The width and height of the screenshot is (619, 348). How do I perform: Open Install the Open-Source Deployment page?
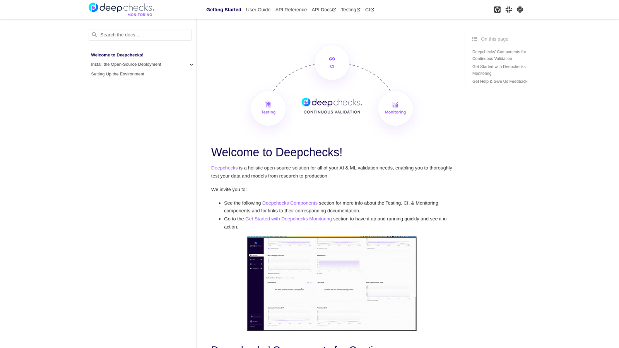(126, 65)
